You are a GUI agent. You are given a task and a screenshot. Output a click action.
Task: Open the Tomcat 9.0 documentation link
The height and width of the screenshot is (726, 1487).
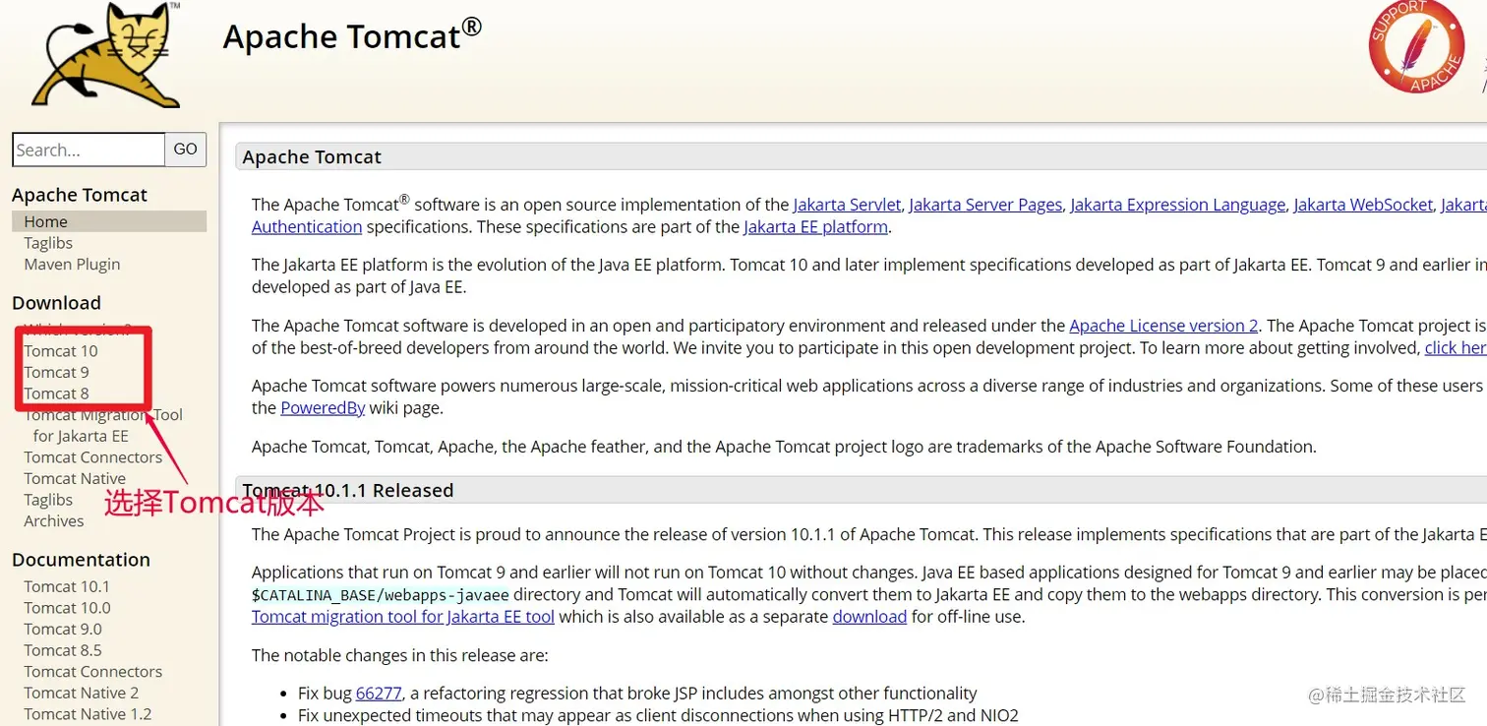coord(63,630)
